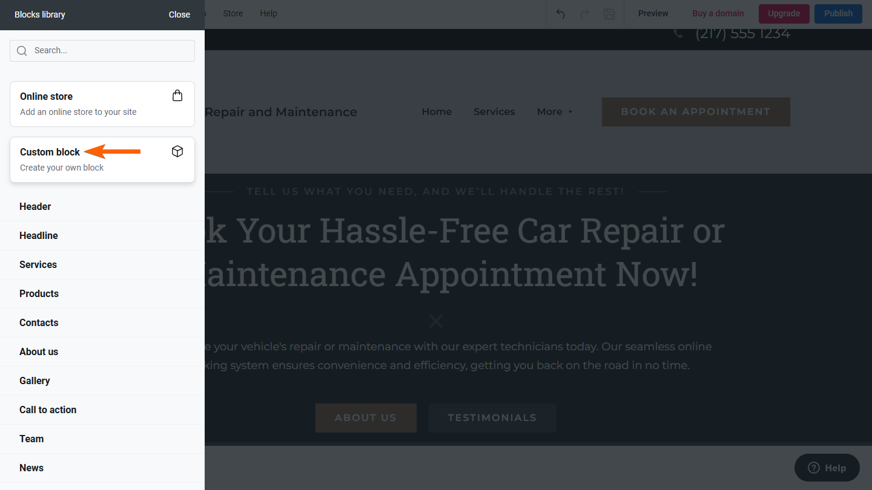872x490 pixels.
Task: Close the Blocks library panel
Action: tap(179, 15)
